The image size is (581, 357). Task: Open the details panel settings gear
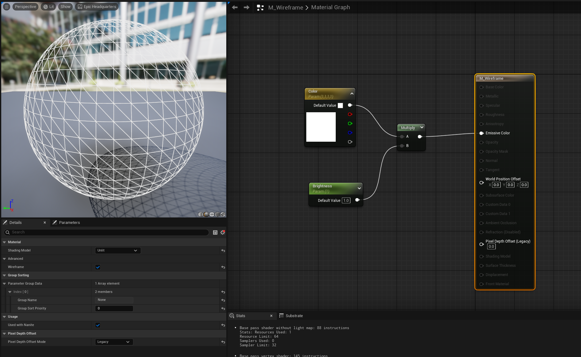(x=223, y=232)
